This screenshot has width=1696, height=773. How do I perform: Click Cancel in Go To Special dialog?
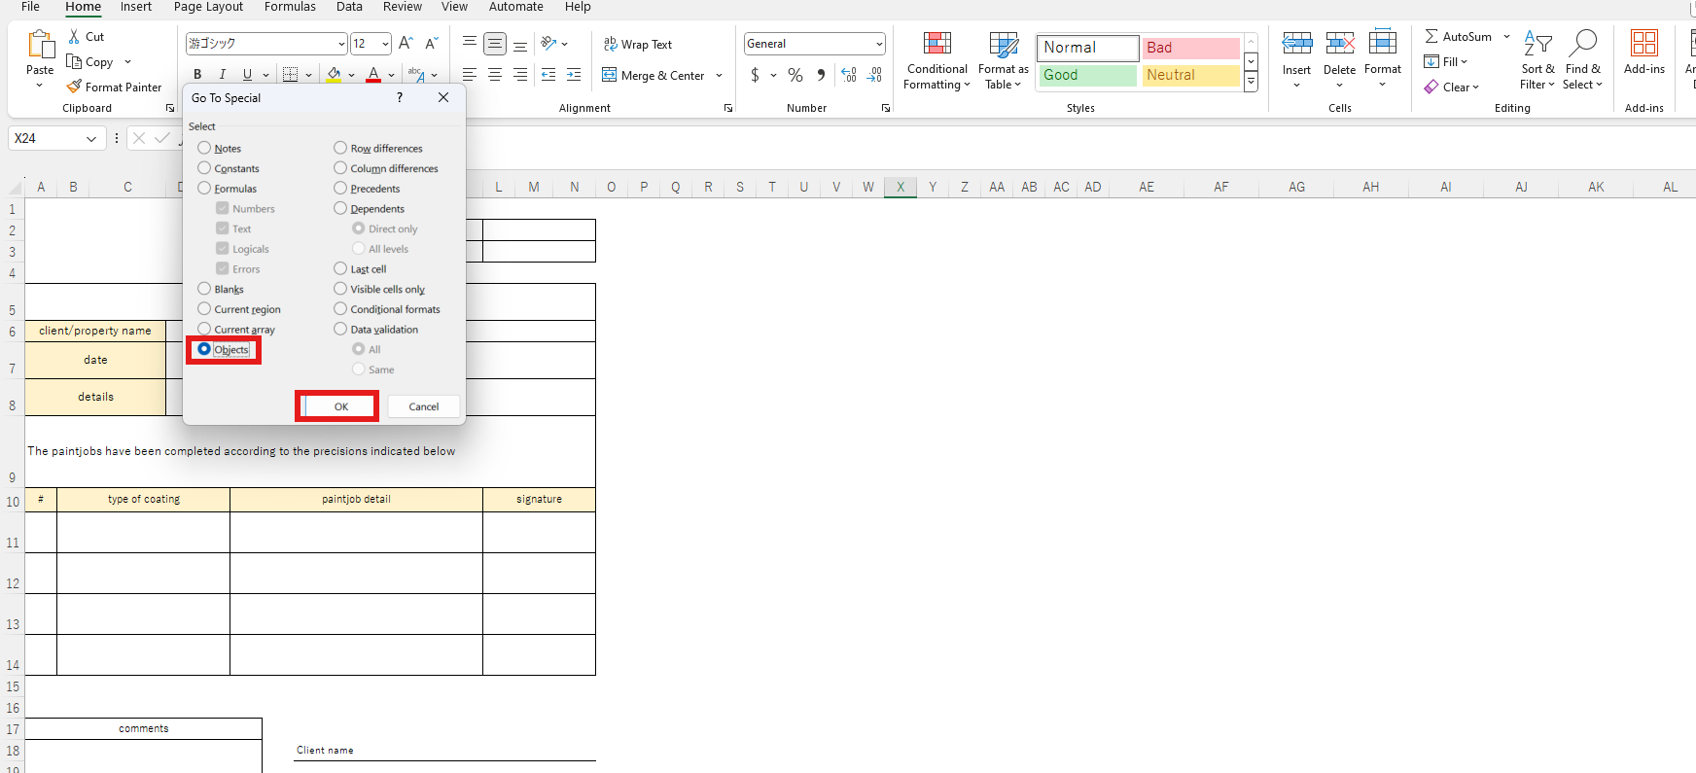(423, 406)
